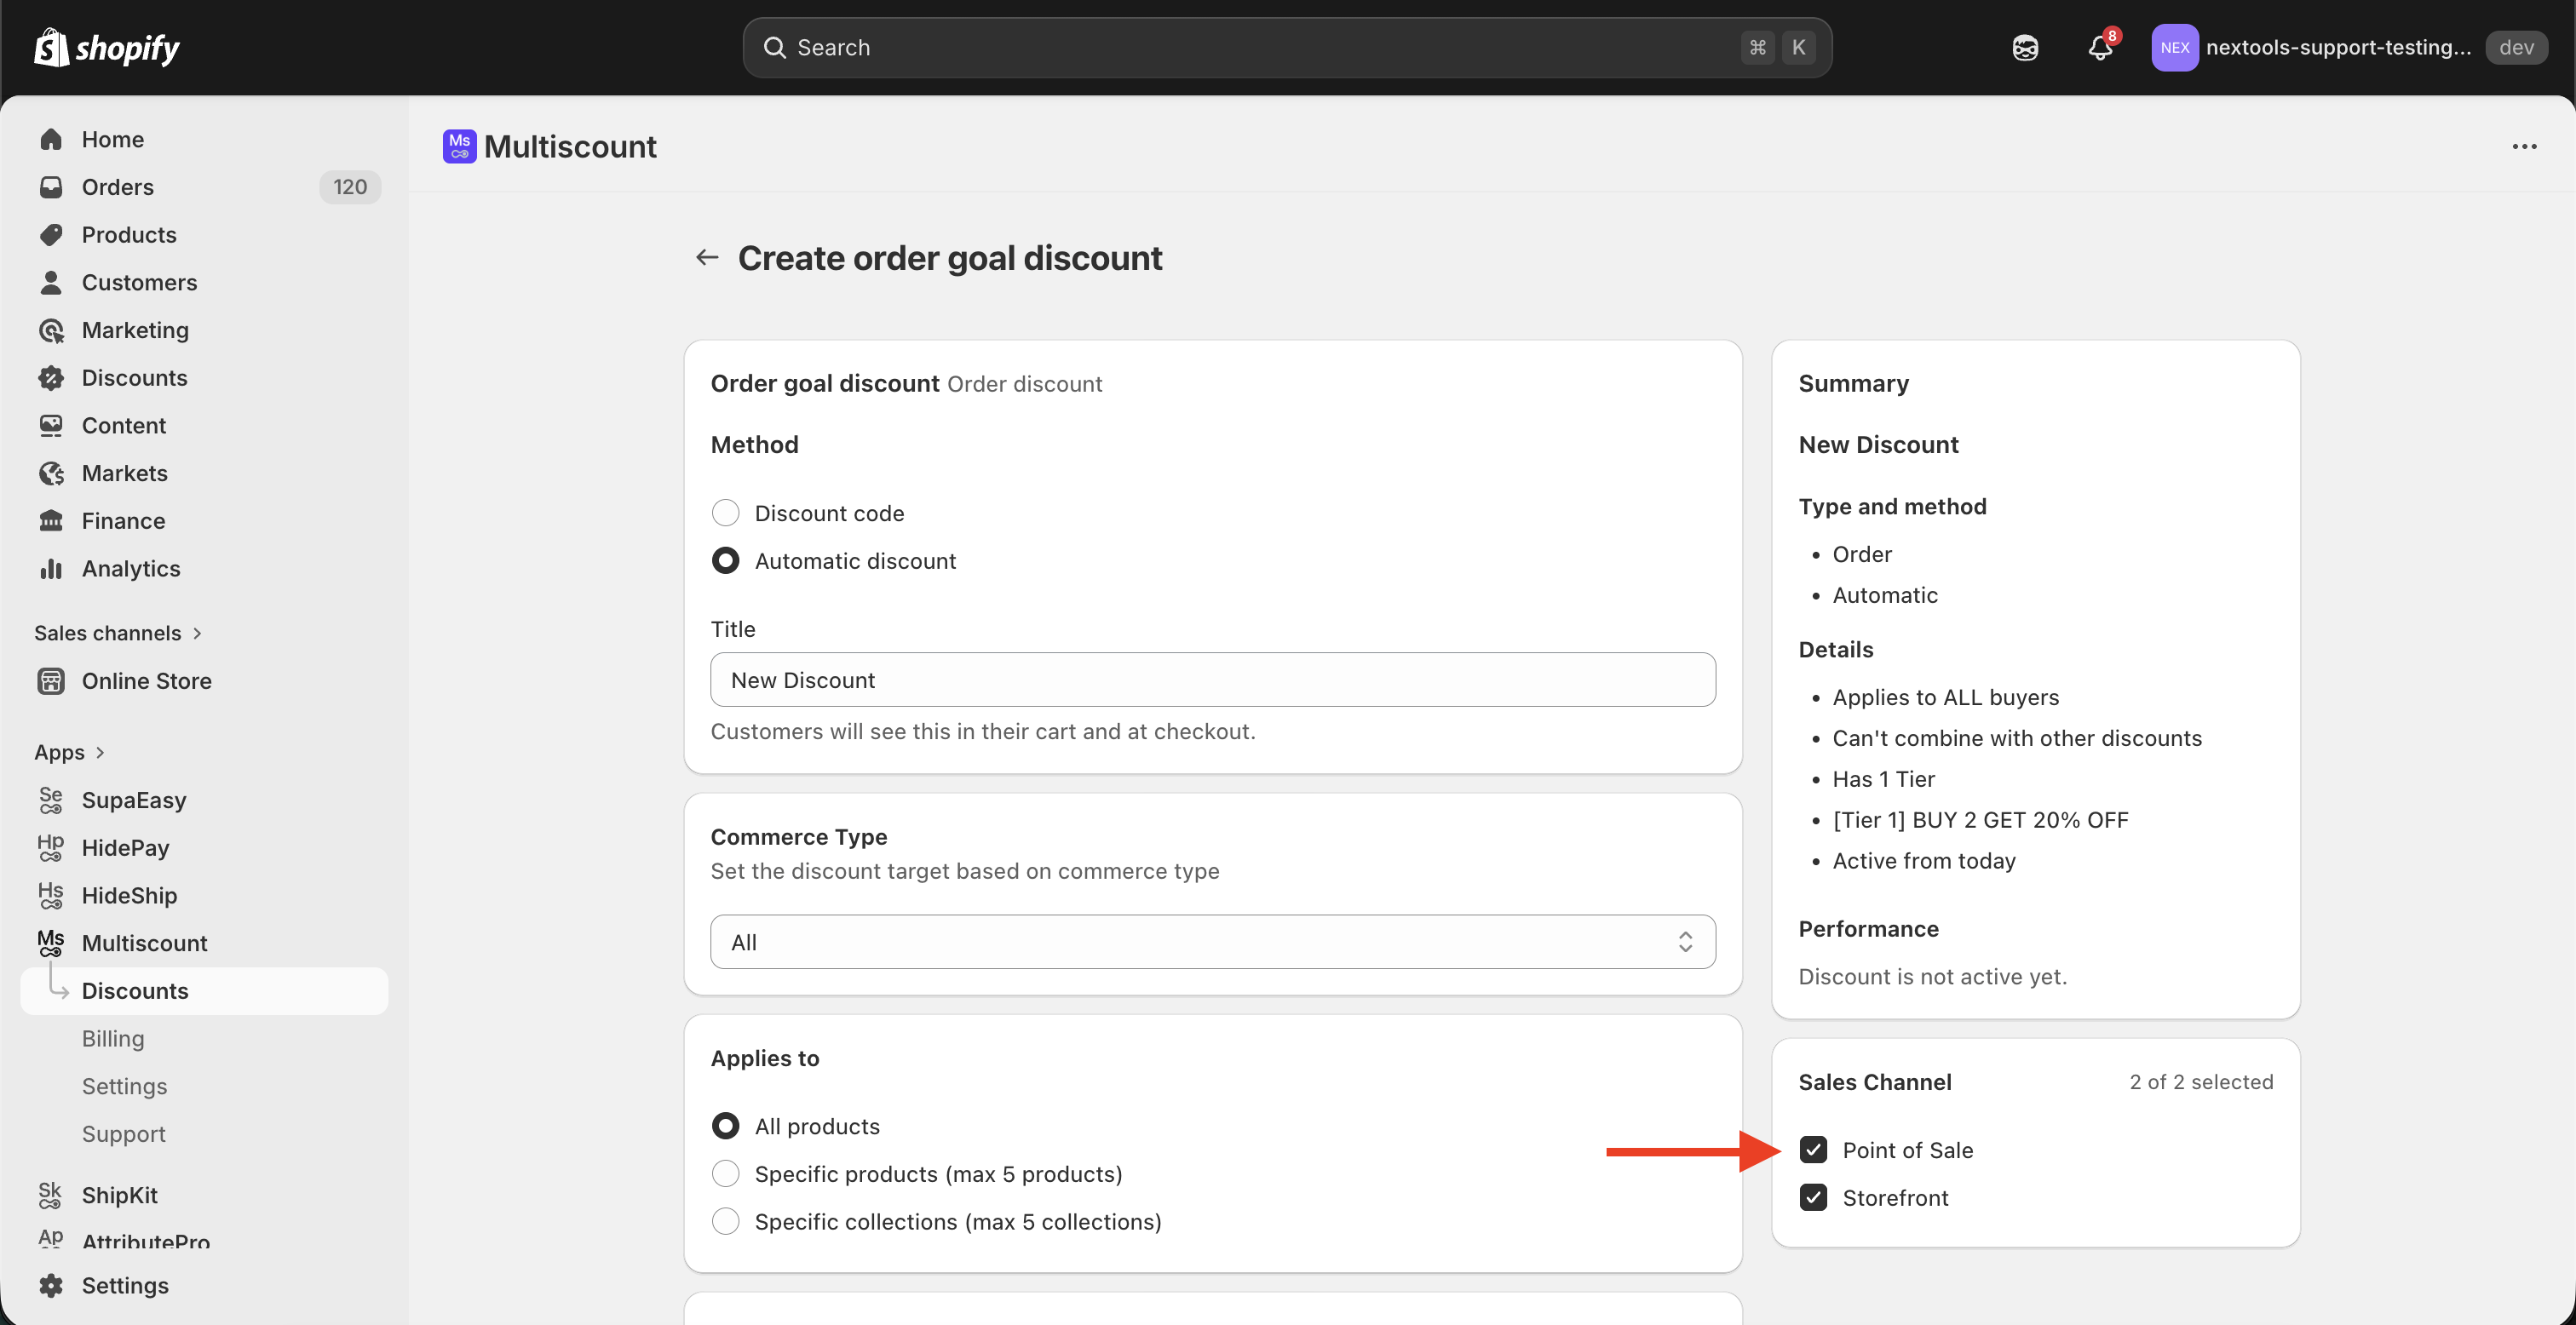Uncheck the Storefront sales channel

(1813, 1197)
